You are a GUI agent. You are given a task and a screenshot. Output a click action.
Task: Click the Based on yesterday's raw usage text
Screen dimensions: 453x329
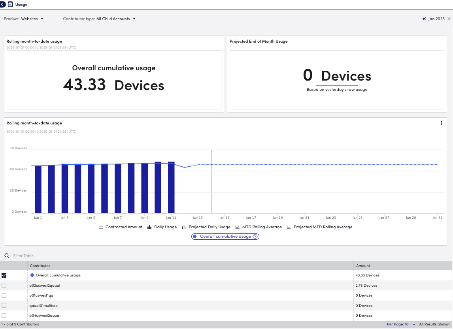click(x=337, y=90)
